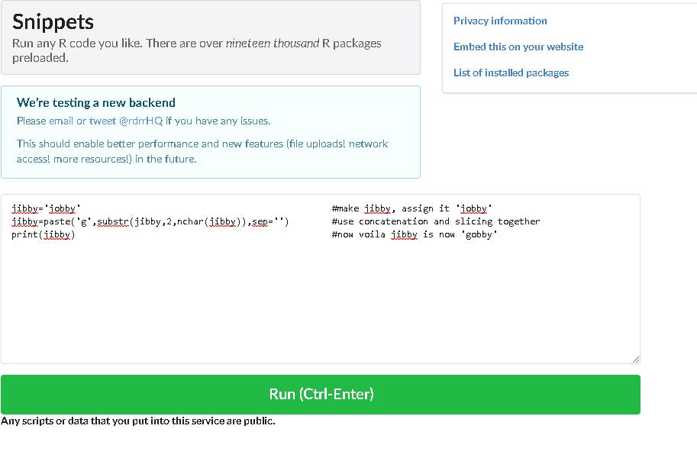Click the 'Privacy information' link

point(499,21)
